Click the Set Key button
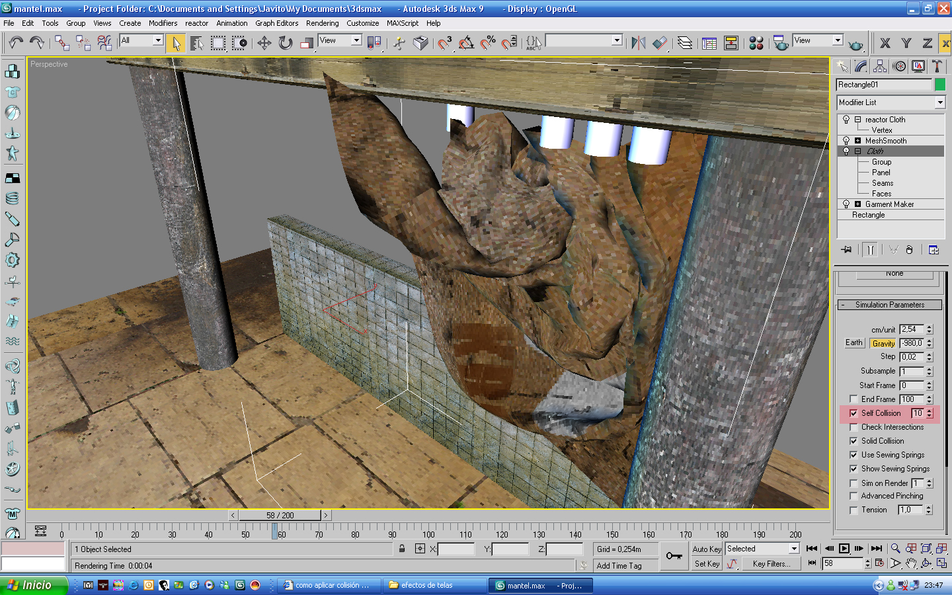Image resolution: width=952 pixels, height=595 pixels. [x=707, y=564]
